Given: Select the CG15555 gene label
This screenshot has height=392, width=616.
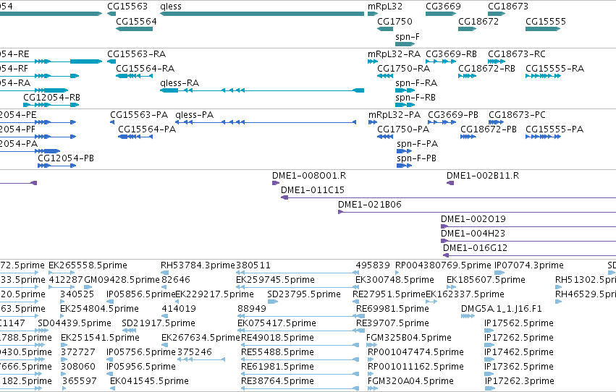Looking at the screenshot, I should pos(546,21).
